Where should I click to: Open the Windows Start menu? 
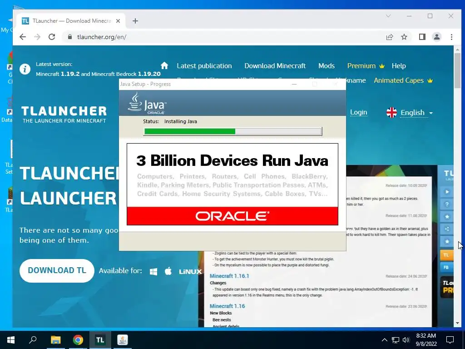(11, 340)
